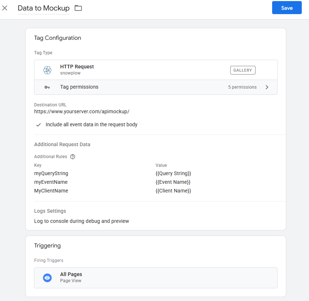Click the GALLERY badge on the tag type

click(243, 70)
